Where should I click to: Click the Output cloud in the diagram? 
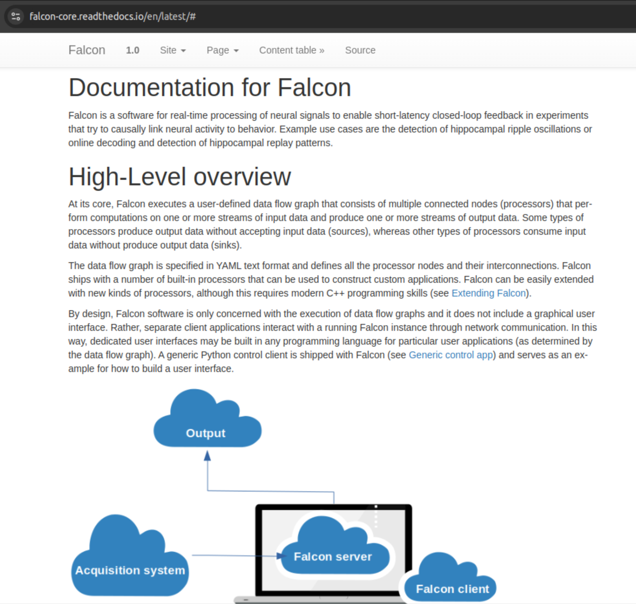tap(207, 419)
